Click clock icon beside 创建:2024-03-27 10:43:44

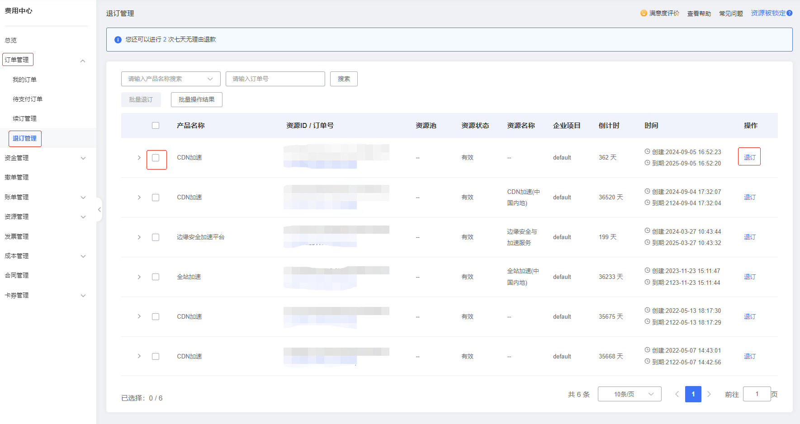pos(647,231)
